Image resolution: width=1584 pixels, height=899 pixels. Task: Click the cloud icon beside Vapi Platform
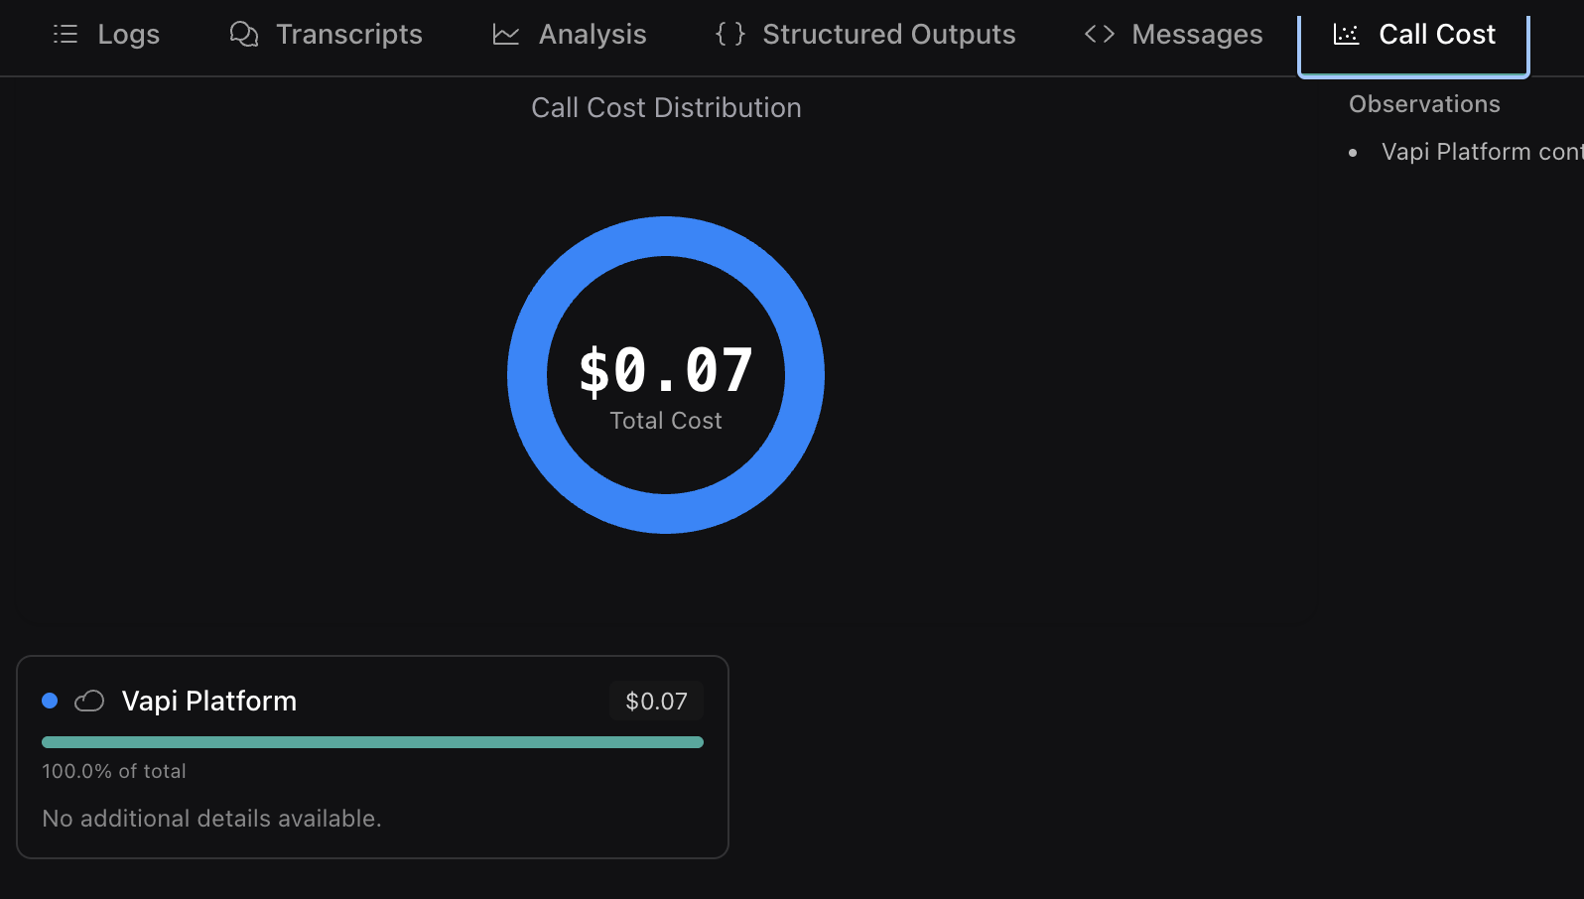89,702
